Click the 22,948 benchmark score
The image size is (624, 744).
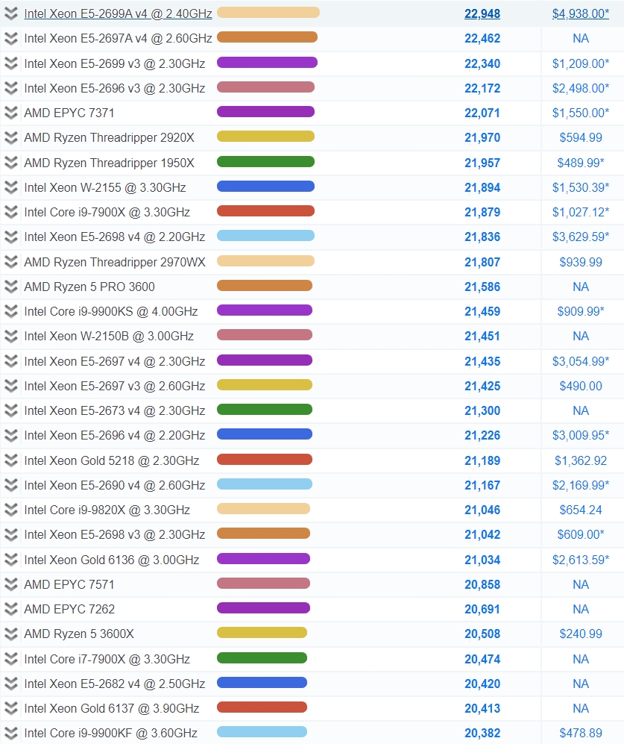[482, 13]
